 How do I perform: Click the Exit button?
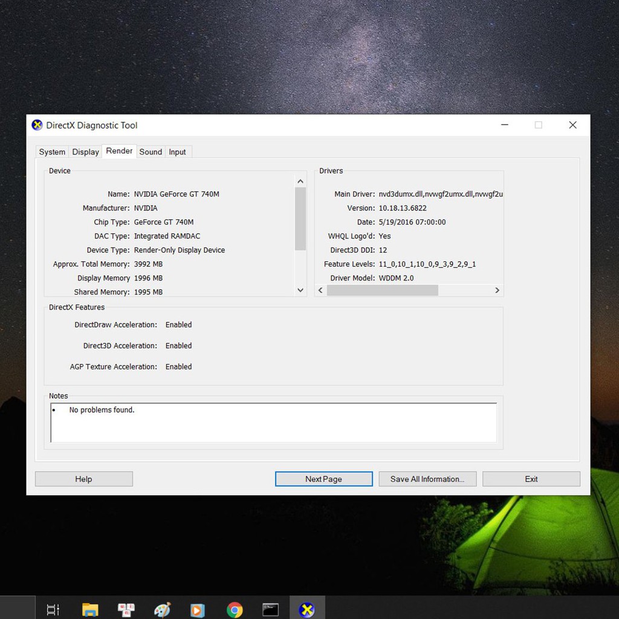tap(531, 479)
